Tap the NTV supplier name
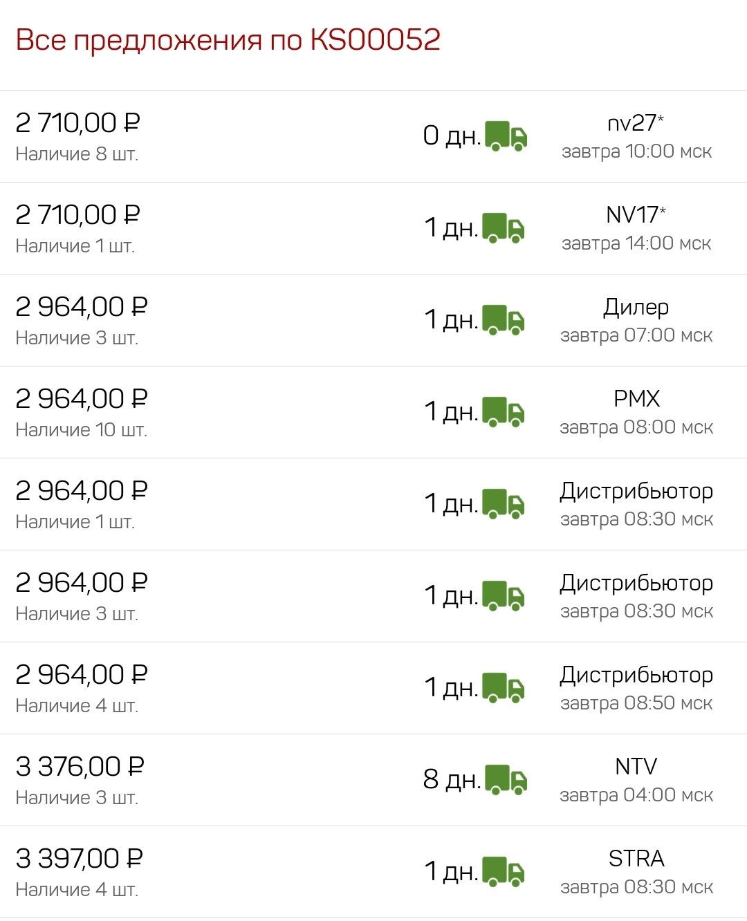This screenshot has width=747, height=921. pyautogui.click(x=636, y=767)
